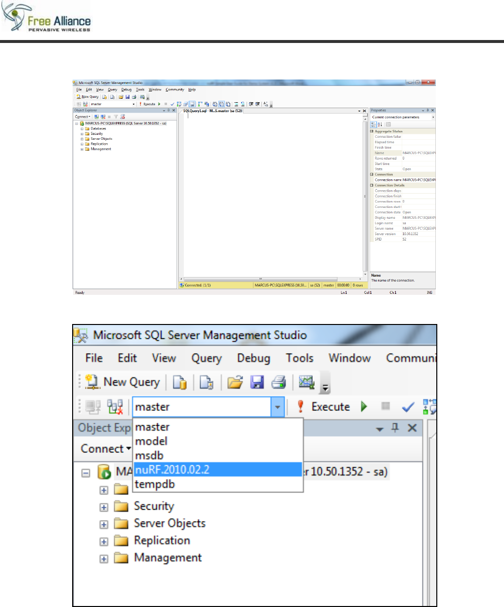Expand the Replication folder in enlarged tree

point(104,542)
